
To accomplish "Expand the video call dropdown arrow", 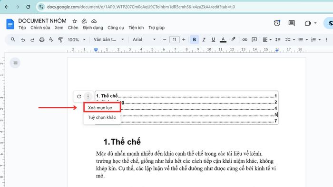I will 315,23.
